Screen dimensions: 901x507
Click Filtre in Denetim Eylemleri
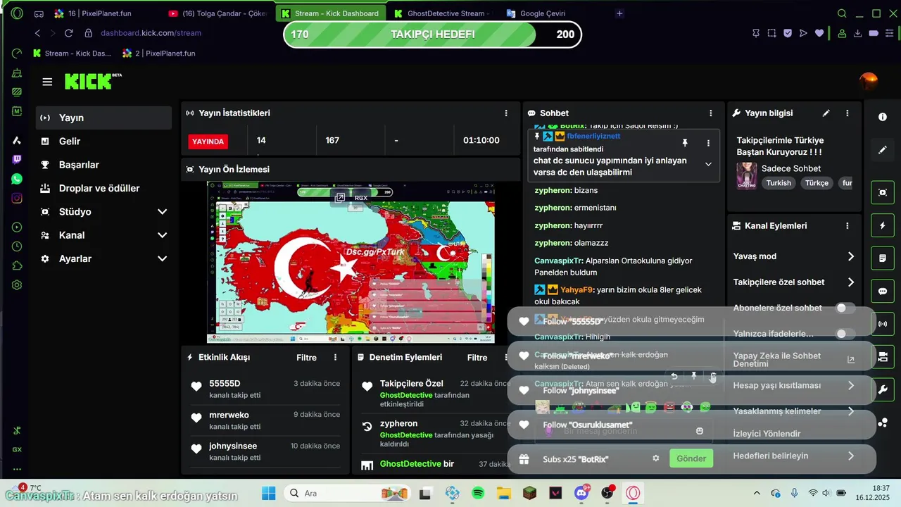pos(477,358)
